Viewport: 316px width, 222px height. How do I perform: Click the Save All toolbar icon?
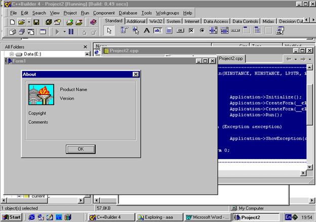click(x=49, y=22)
